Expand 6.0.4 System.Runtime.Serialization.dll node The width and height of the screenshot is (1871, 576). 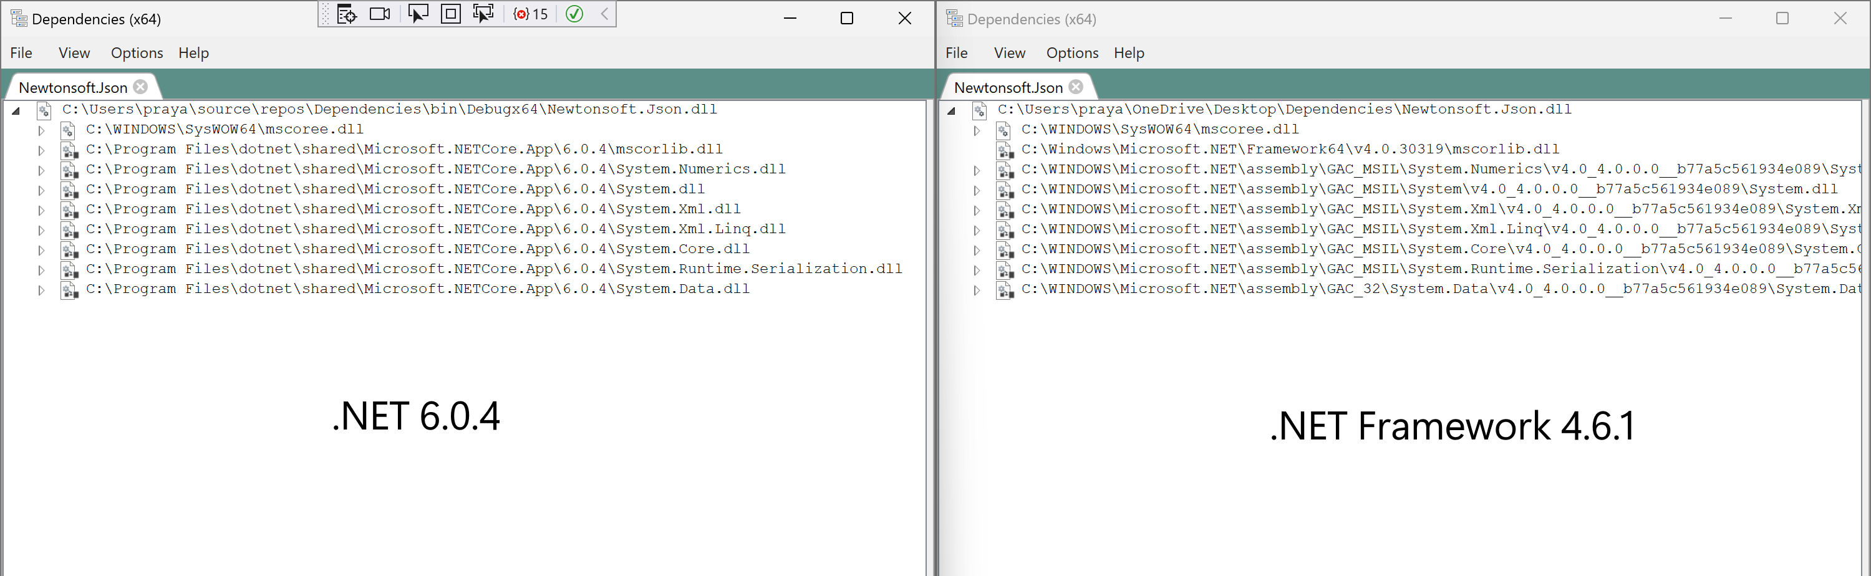pos(41,271)
